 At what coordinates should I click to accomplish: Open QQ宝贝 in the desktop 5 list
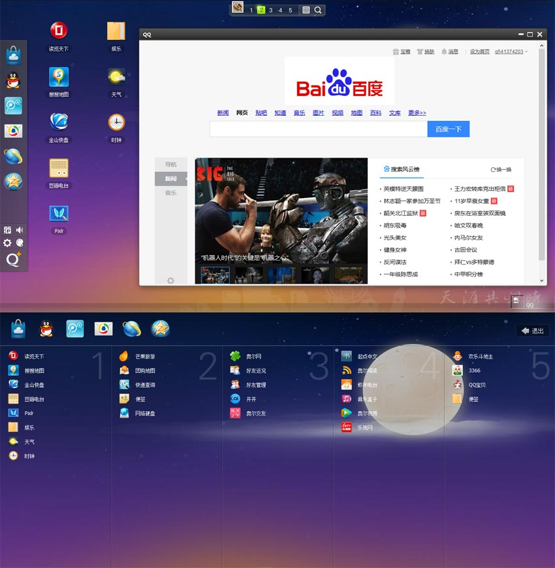pyautogui.click(x=469, y=385)
